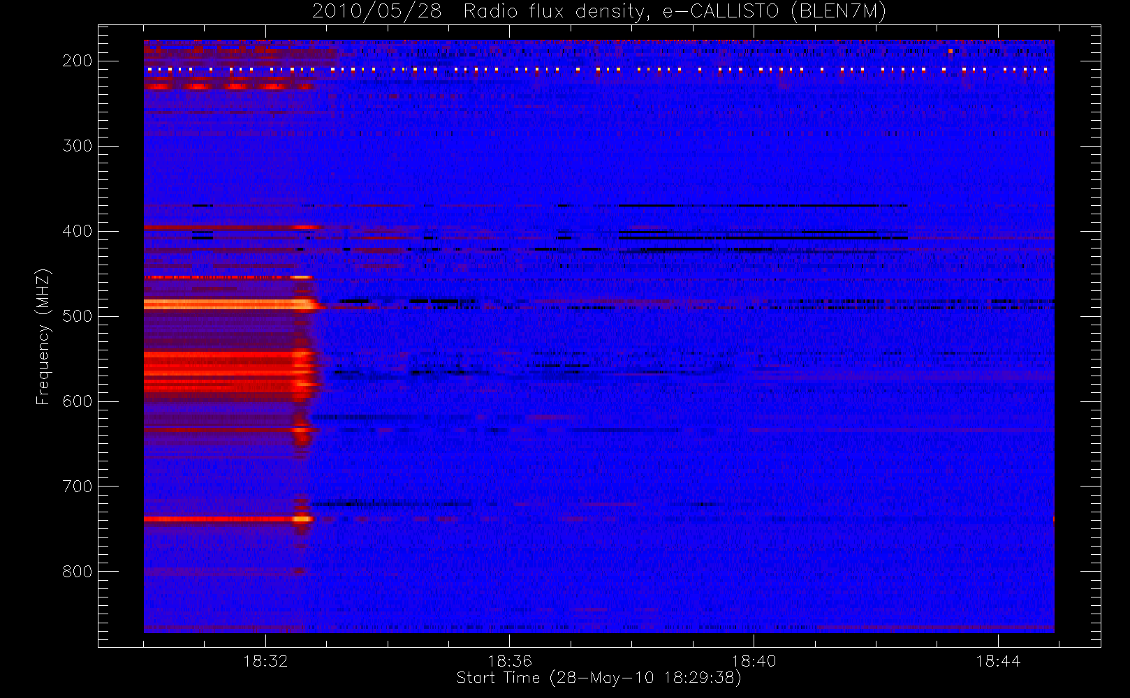Click the bright emission band near 485 MHz
This screenshot has width=1130, height=698.
click(x=232, y=304)
